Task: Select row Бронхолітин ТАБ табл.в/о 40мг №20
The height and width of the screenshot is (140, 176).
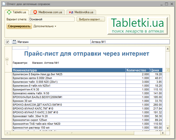Action: pyautogui.click(x=87, y=124)
